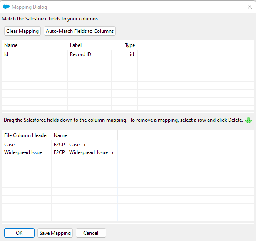The height and width of the screenshot is (241, 256).
Task: Select the Id field row
Action: click(128, 54)
